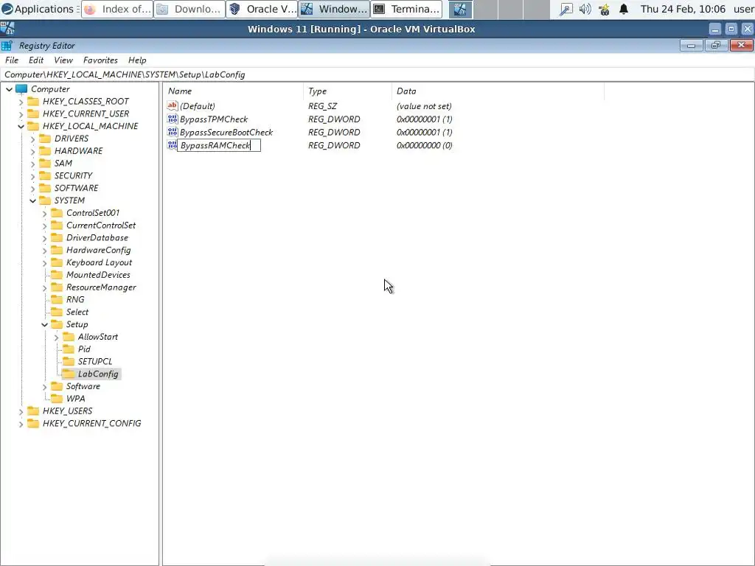
Task: Select the SOFTWARE folder icon
Action: [45, 188]
